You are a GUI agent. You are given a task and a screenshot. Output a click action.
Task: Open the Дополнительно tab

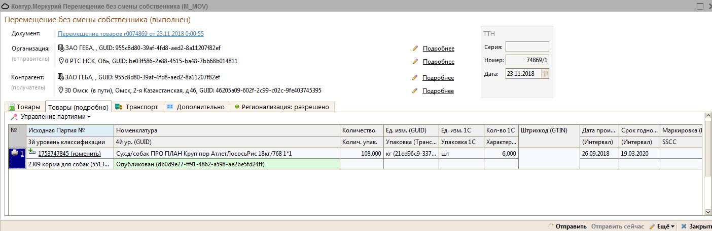196,107
